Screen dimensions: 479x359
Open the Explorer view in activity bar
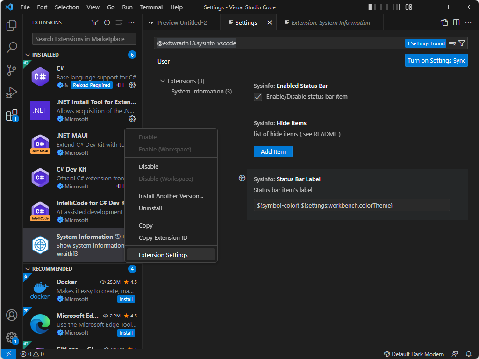(12, 25)
